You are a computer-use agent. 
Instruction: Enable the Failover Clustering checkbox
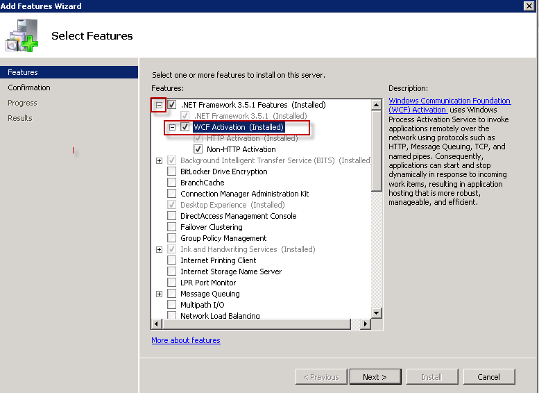click(172, 227)
